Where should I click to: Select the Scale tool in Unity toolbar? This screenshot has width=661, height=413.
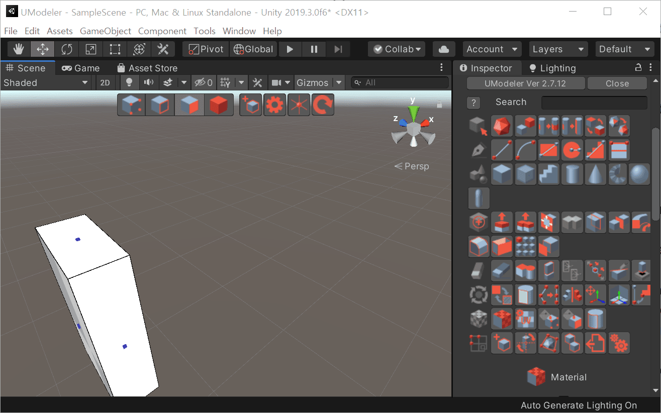(91, 49)
